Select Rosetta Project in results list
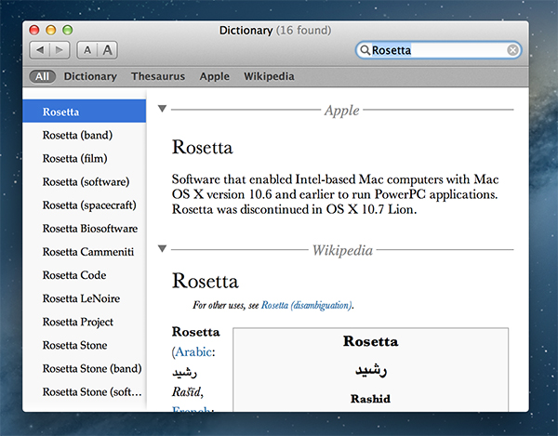 [85, 322]
